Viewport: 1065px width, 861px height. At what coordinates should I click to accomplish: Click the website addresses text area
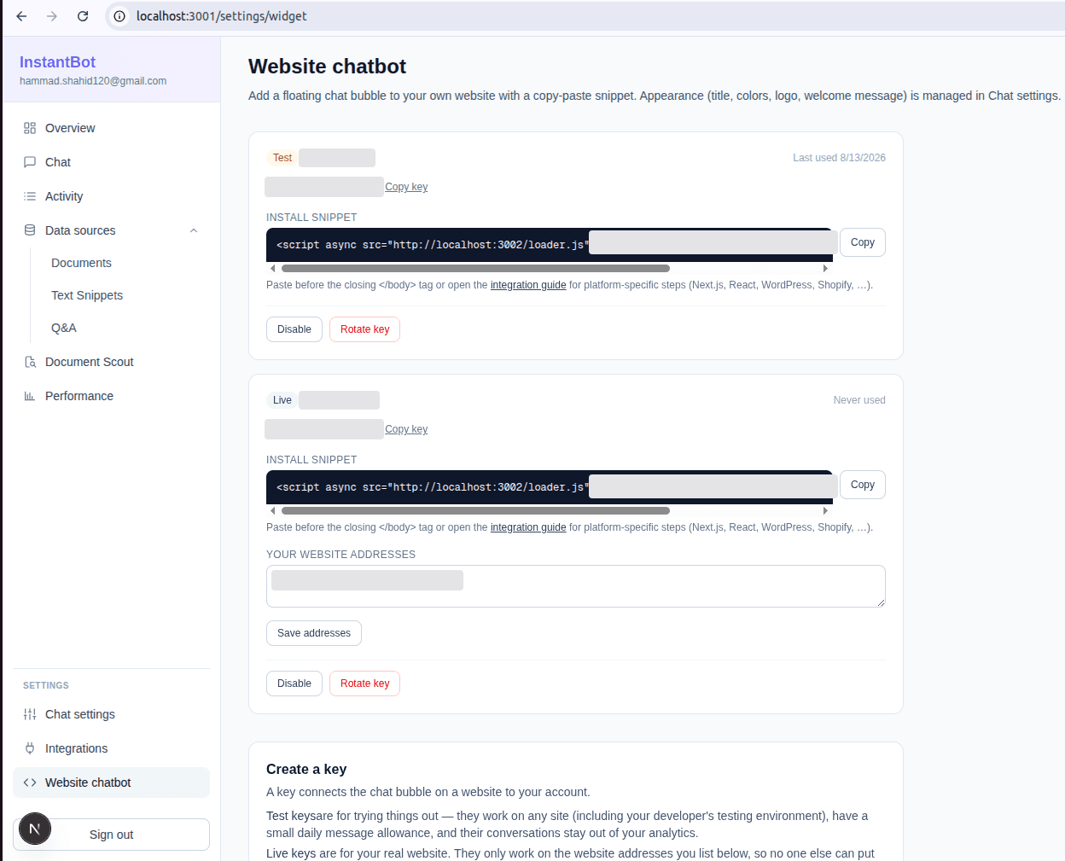click(x=576, y=586)
